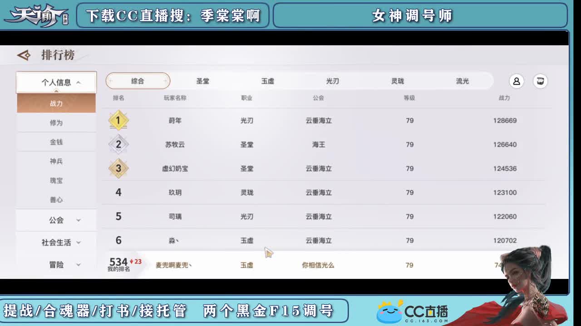
Task: Click the silver second-place medal icon
Action: 118,144
